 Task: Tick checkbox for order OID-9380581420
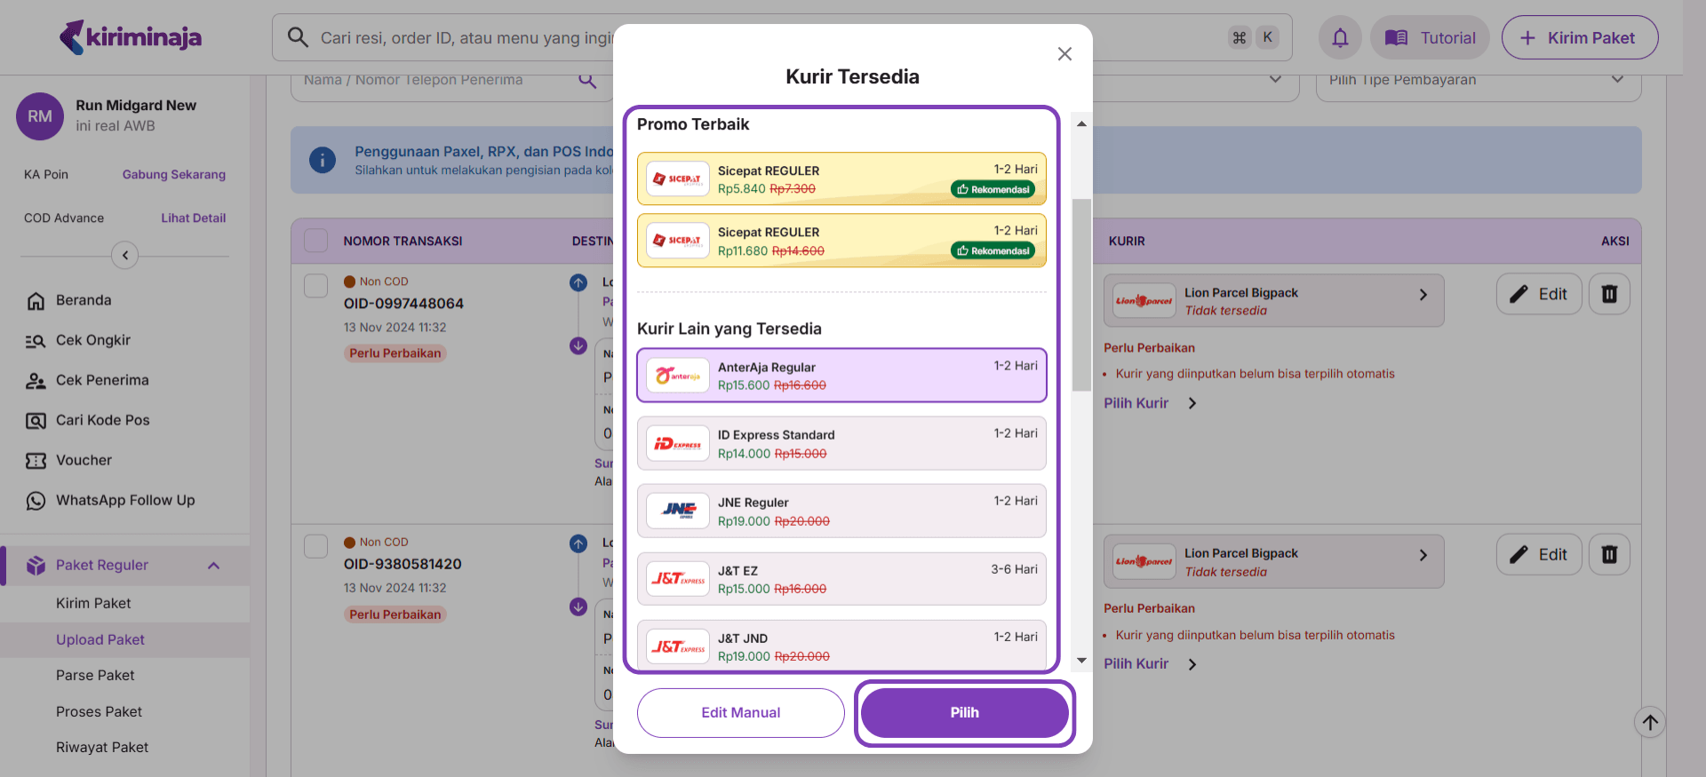point(315,546)
